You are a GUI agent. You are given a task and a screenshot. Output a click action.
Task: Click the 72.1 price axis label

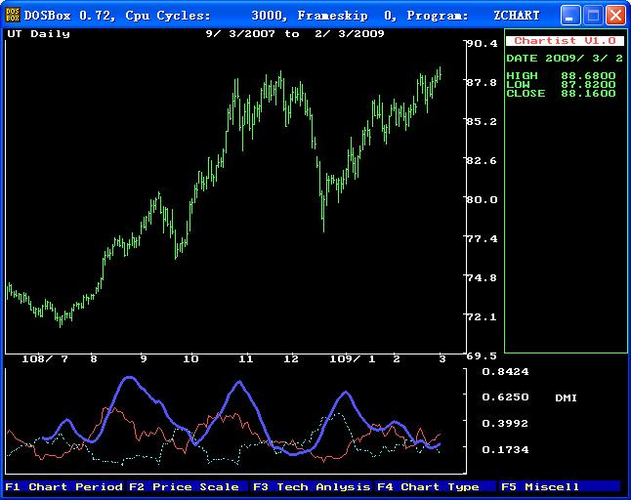point(483,317)
